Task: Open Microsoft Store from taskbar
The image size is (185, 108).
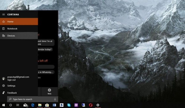Action: coord(47,105)
